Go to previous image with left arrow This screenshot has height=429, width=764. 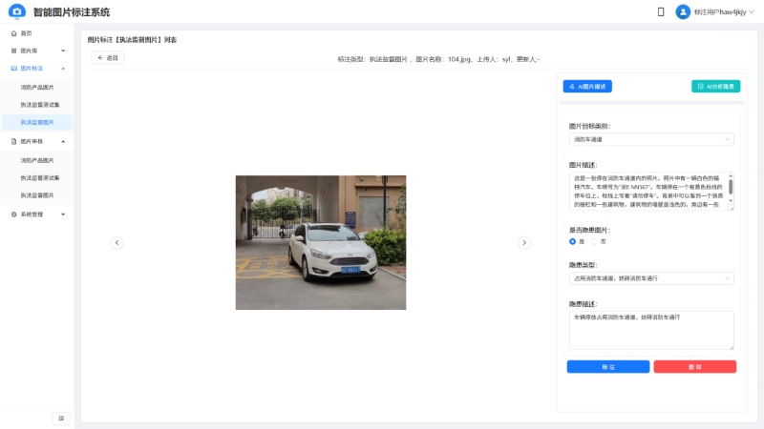(x=117, y=242)
